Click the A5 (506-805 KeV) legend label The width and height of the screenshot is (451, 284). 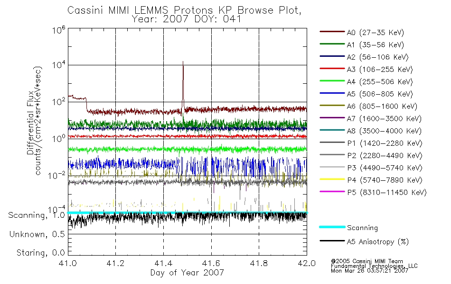(380, 94)
